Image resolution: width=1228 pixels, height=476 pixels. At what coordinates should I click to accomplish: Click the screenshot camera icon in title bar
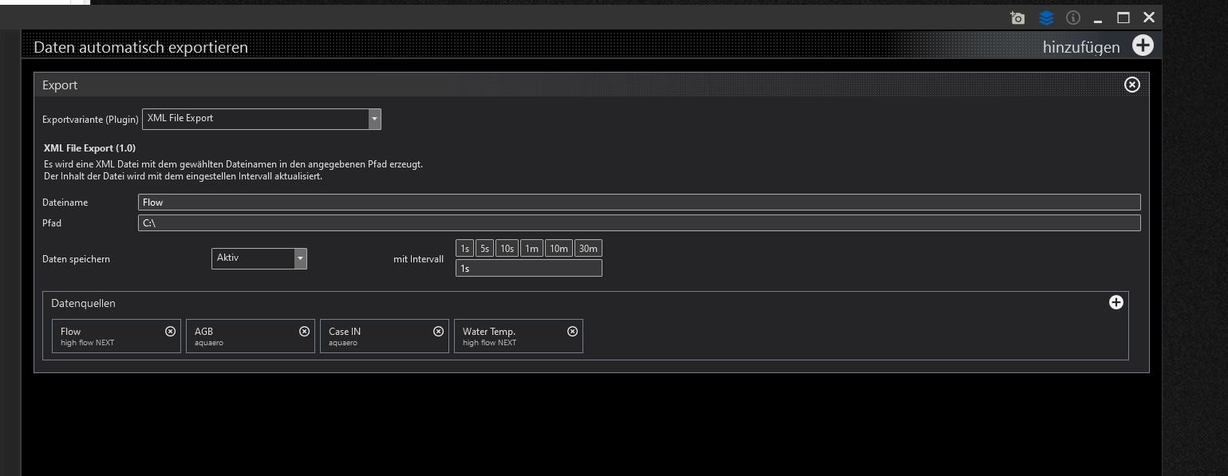coord(1017,18)
